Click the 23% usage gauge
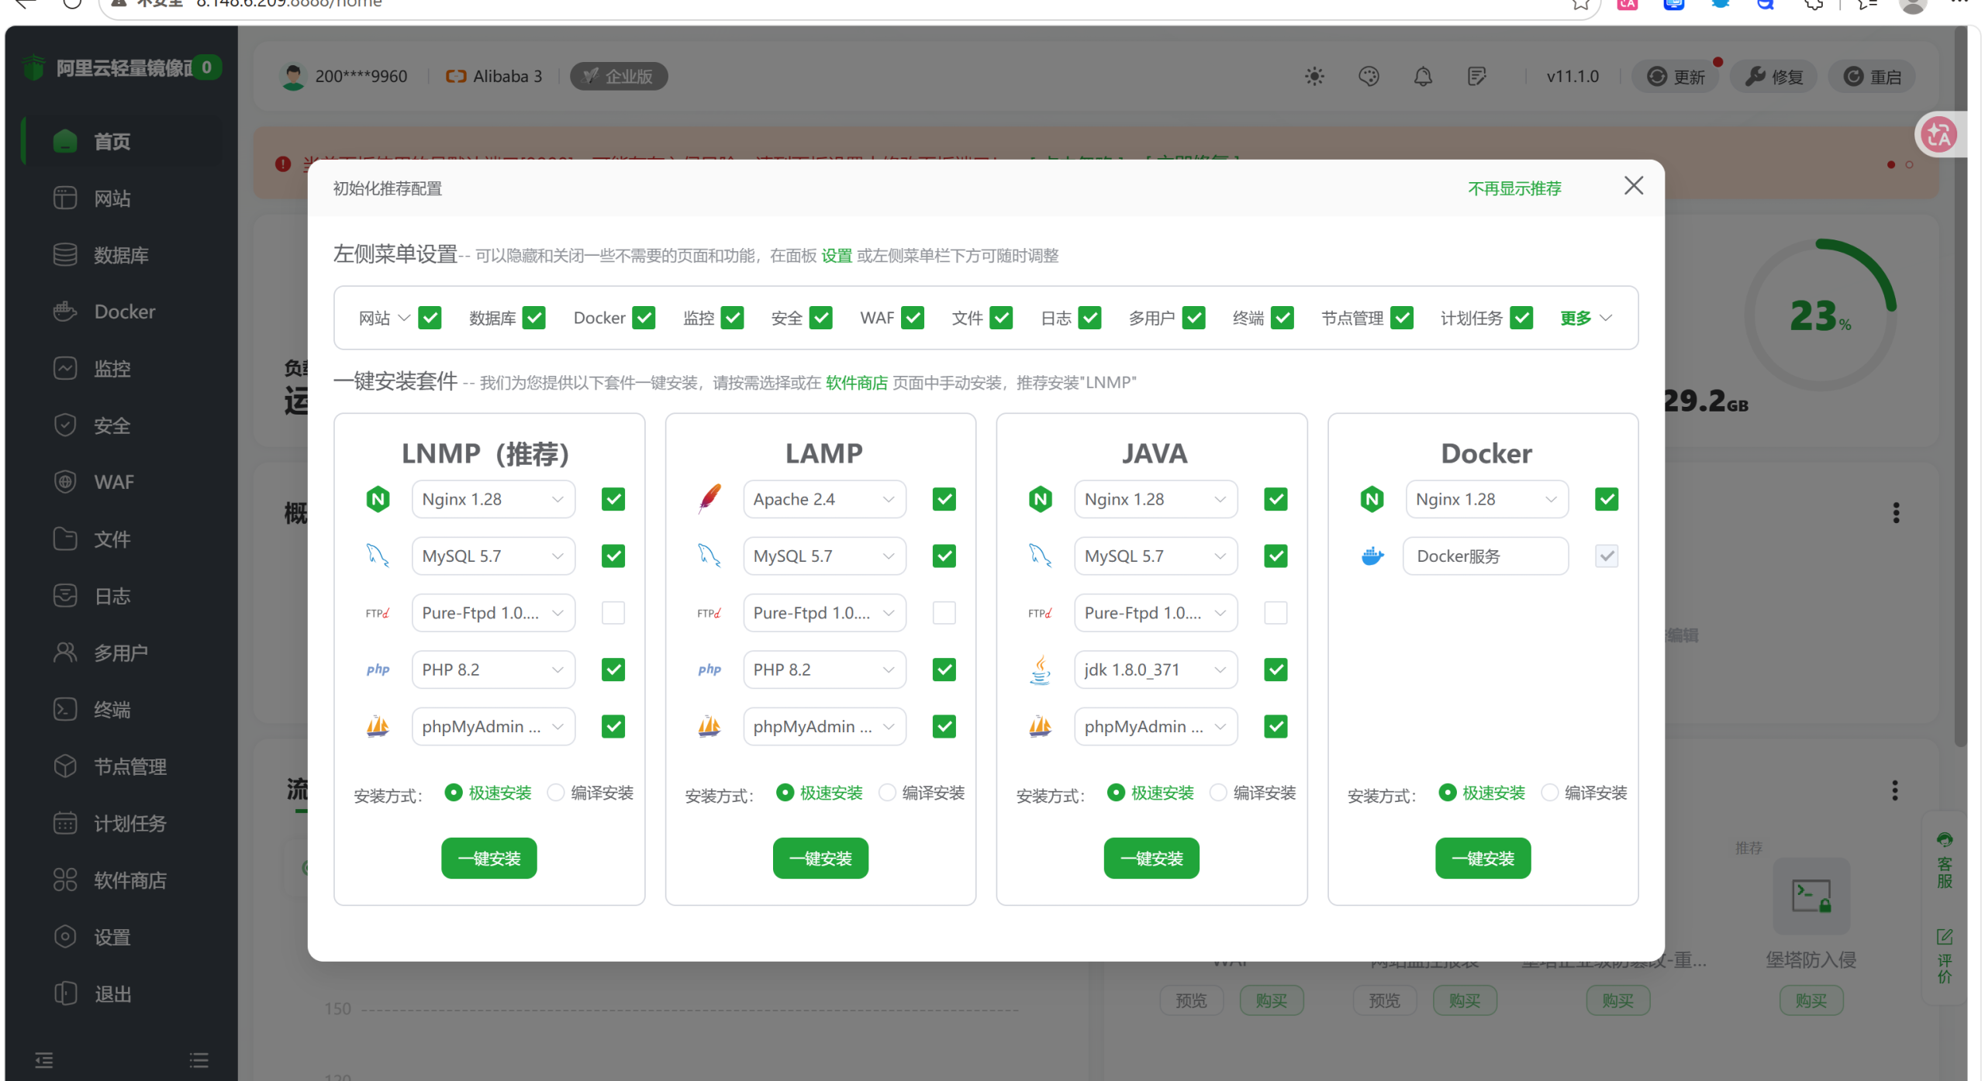Image resolution: width=1985 pixels, height=1081 pixels. click(1820, 315)
